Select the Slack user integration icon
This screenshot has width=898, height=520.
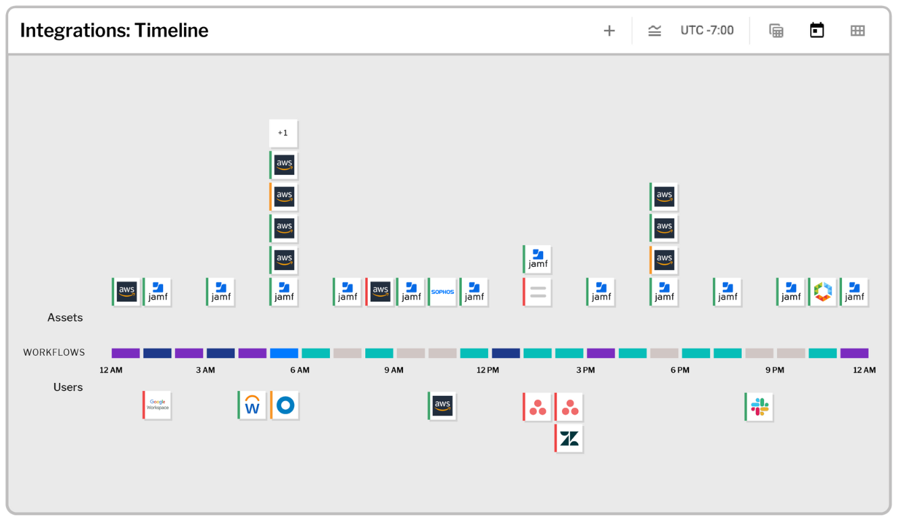click(759, 407)
